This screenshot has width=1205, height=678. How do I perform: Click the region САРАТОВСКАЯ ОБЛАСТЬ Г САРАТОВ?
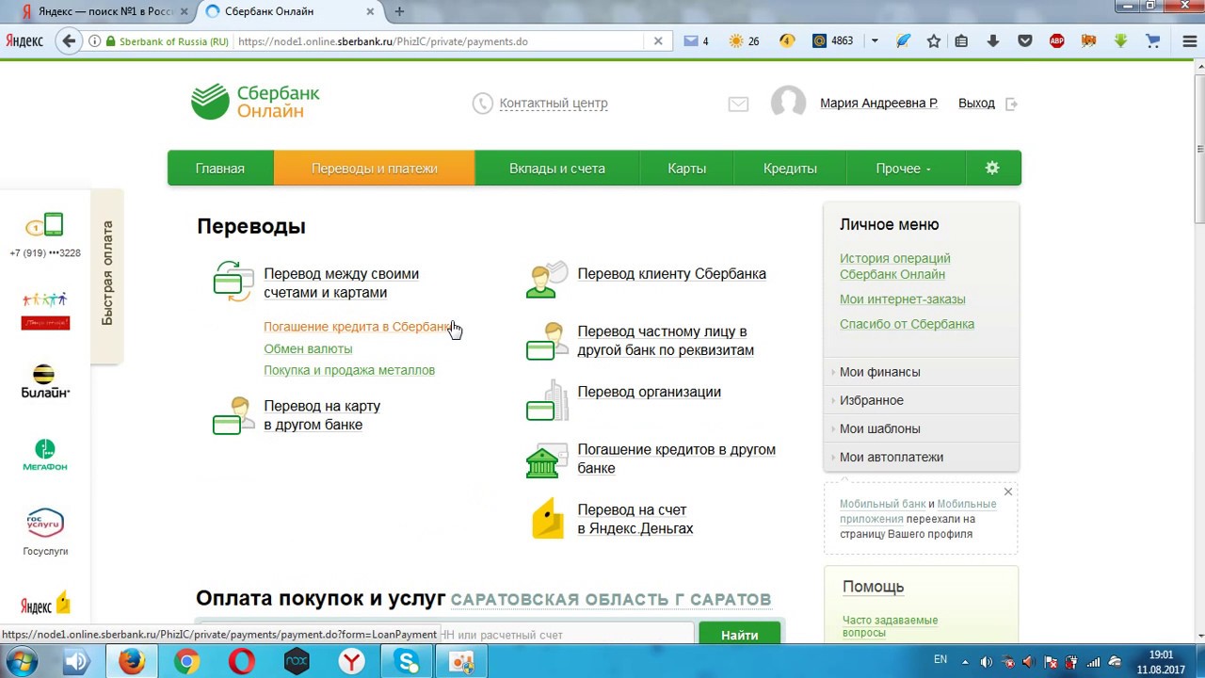click(x=611, y=600)
